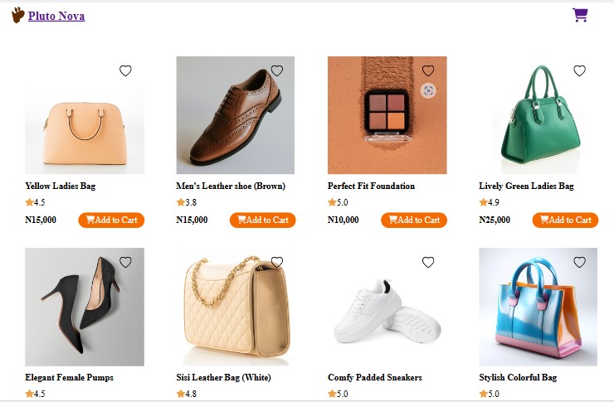Add Perfect Fit Foundation to cart
The image size is (614, 402).
(413, 220)
